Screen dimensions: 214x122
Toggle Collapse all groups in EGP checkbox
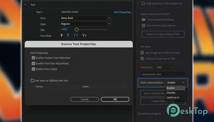pyautogui.click(x=142, y=59)
